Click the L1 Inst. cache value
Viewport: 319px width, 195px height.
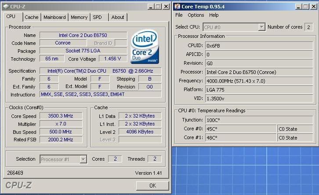pyautogui.click(x=140, y=124)
